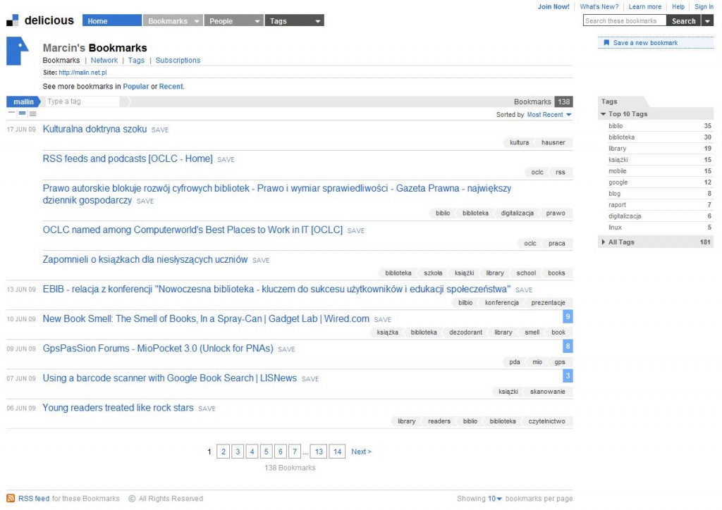The width and height of the screenshot is (722, 510).
Task: Open the Kulturalna doktryna szoku bookmark
Action: click(95, 129)
